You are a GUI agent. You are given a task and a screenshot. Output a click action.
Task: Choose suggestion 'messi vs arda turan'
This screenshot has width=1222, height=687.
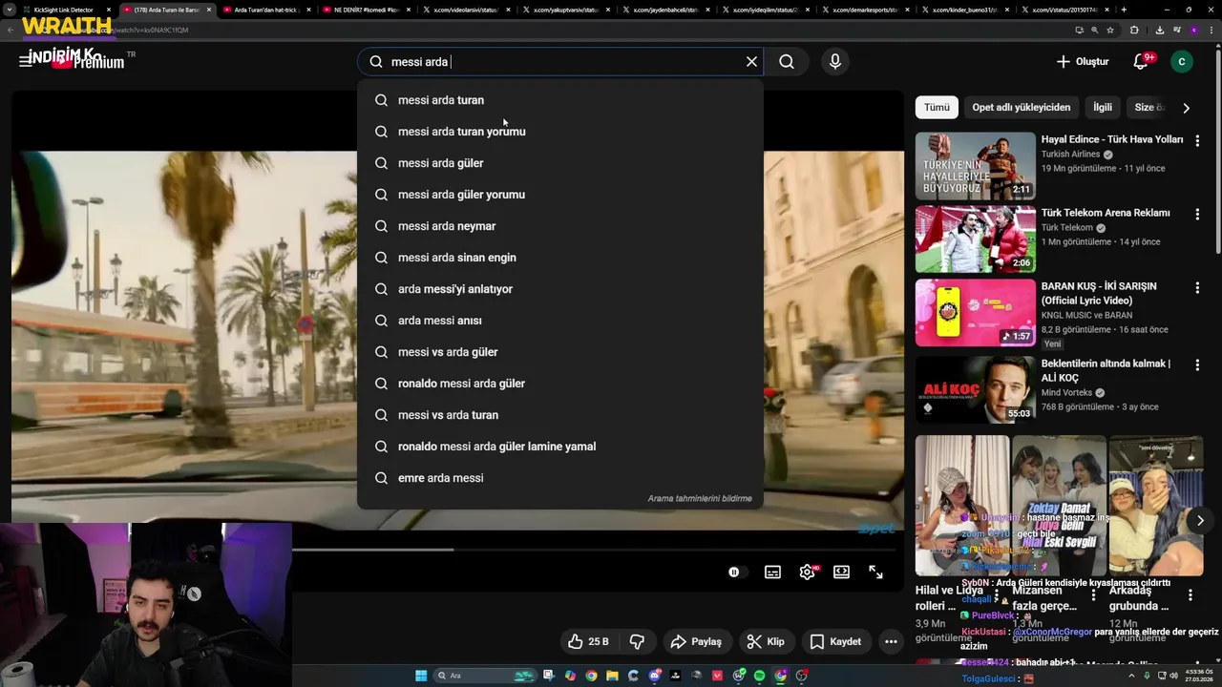[x=560, y=415]
